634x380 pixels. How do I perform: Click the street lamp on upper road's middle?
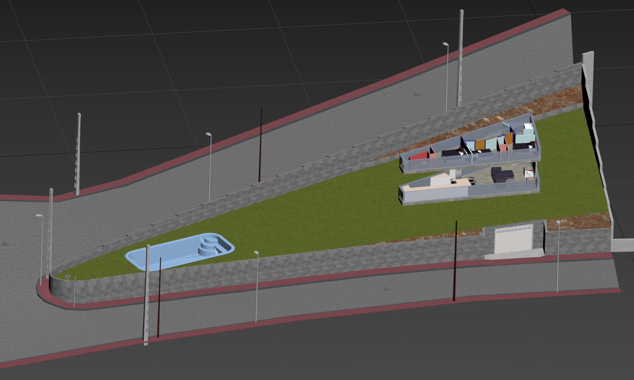(x=210, y=168)
